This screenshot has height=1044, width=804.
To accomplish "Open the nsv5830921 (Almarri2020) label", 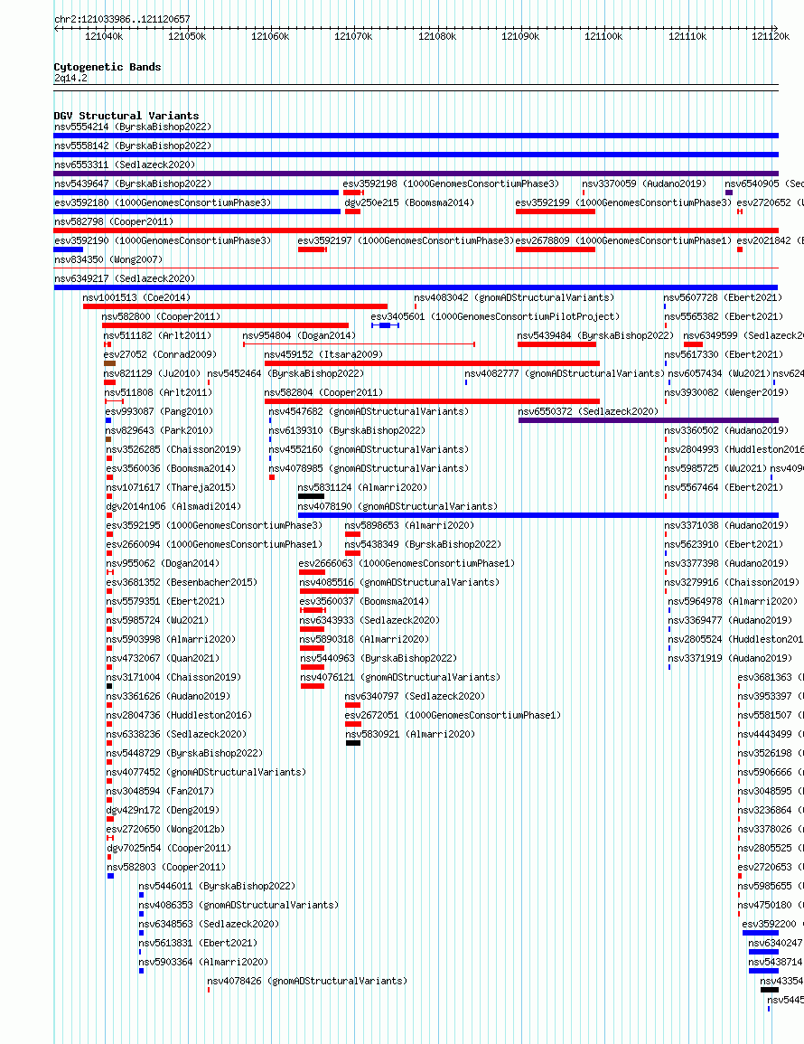I will [x=410, y=734].
